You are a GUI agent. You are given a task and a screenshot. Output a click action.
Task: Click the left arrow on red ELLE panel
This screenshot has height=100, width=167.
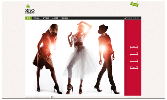tap(126, 58)
